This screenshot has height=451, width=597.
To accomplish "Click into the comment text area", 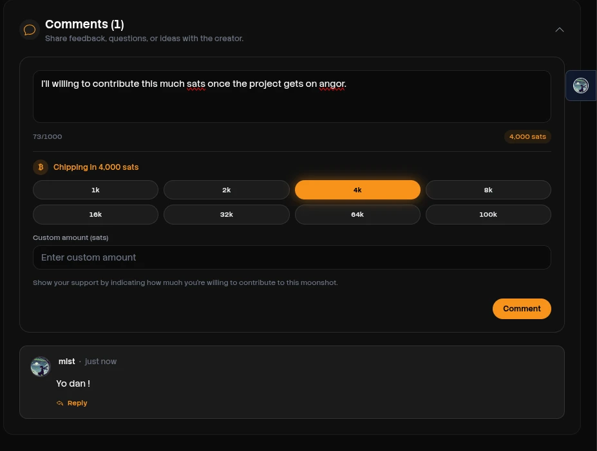I will 292,103.
